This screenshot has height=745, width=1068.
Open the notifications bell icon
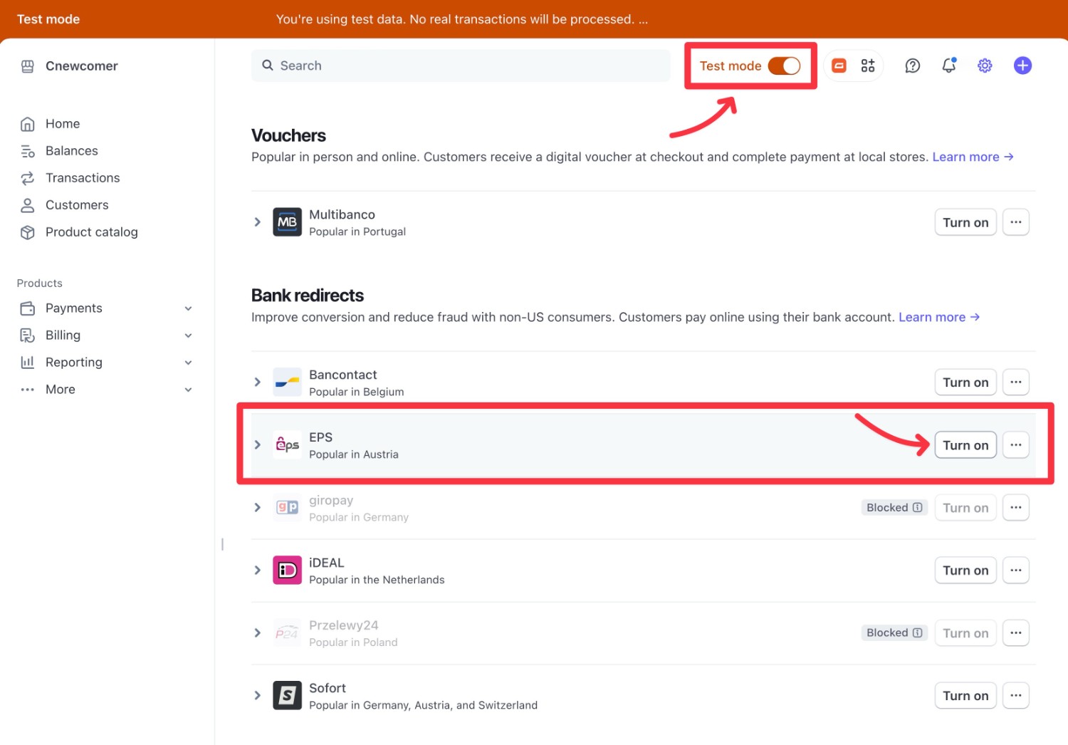click(949, 66)
